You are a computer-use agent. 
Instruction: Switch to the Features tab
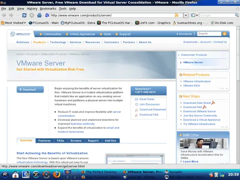click(45, 140)
